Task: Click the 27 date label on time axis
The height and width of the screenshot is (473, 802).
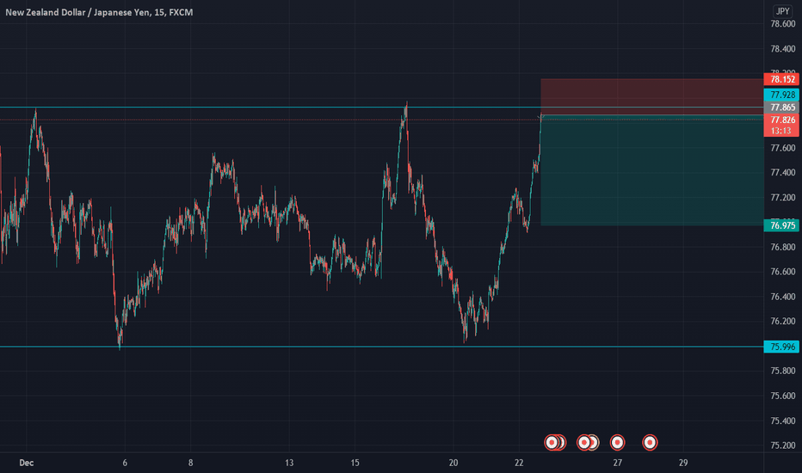Action: pos(617,463)
